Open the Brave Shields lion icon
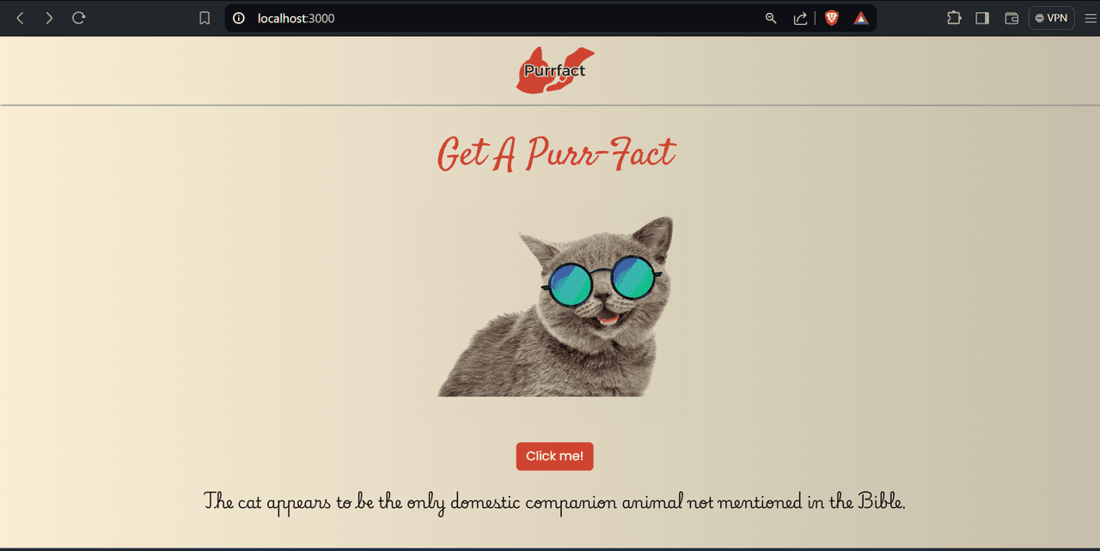The width and height of the screenshot is (1100, 551). coord(831,18)
